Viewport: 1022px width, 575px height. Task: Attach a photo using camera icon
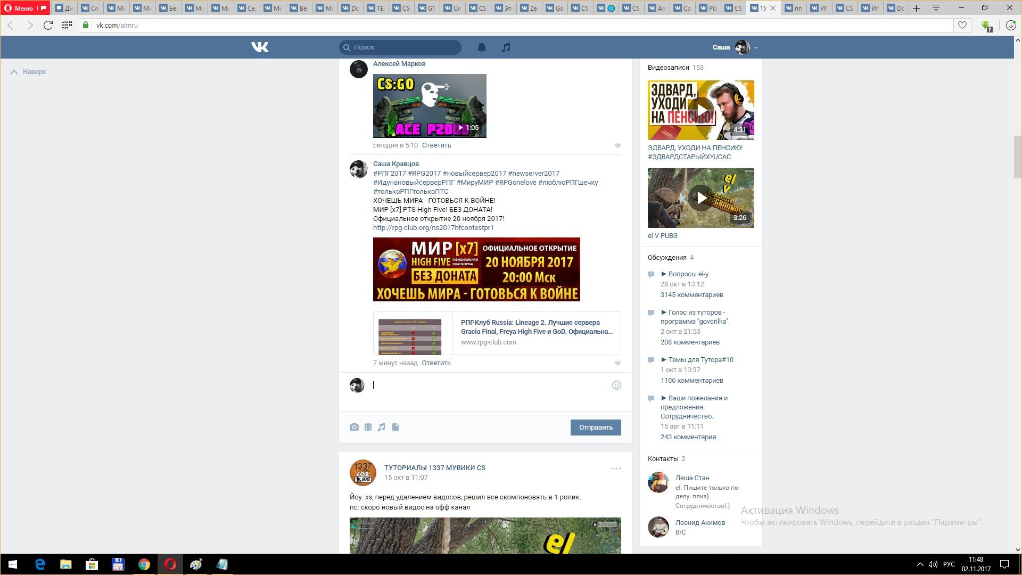(354, 427)
